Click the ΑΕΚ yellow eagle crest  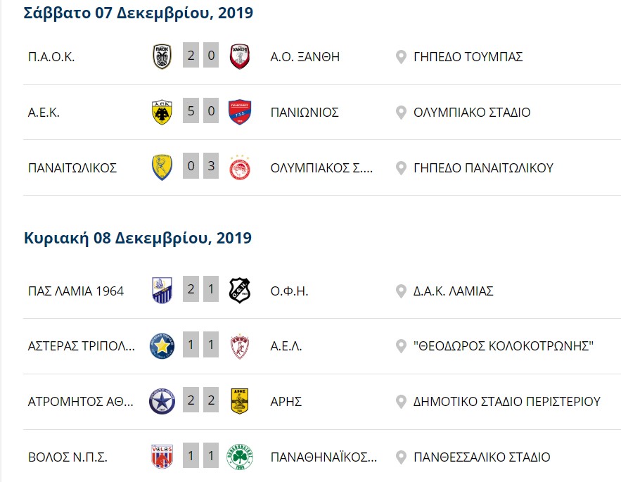(162, 112)
